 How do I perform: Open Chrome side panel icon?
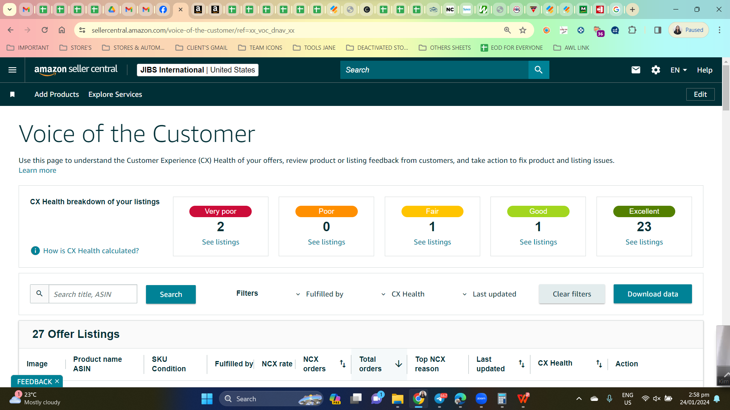tap(658, 30)
